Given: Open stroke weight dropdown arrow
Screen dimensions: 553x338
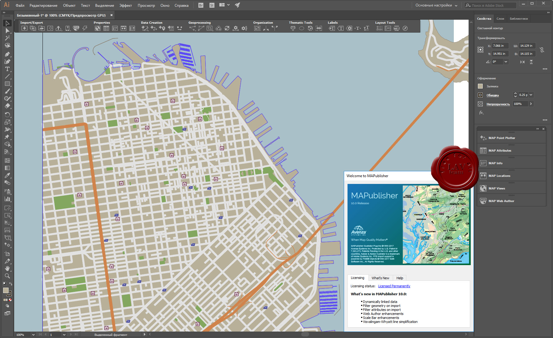Looking at the screenshot, I should (531, 95).
